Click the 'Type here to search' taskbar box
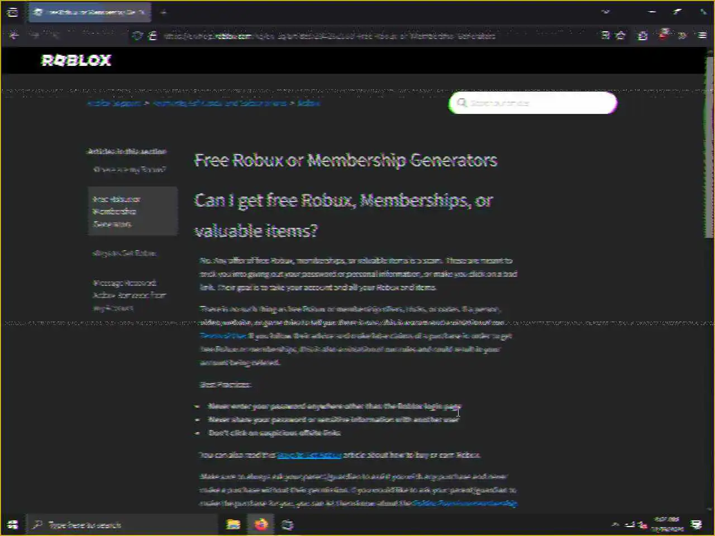 point(122,525)
